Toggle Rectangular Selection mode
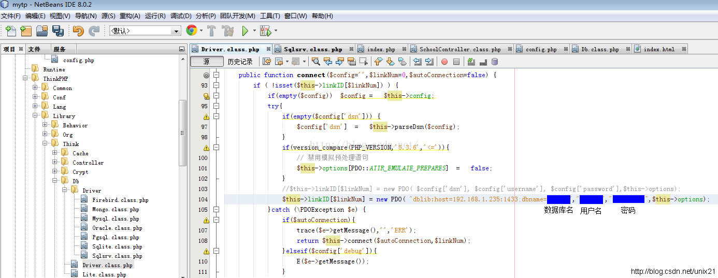 click(363, 62)
